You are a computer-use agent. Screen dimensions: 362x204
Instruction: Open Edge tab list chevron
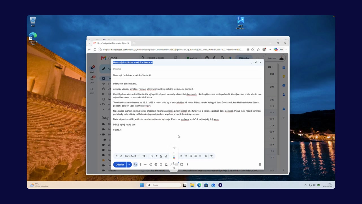(89, 43)
